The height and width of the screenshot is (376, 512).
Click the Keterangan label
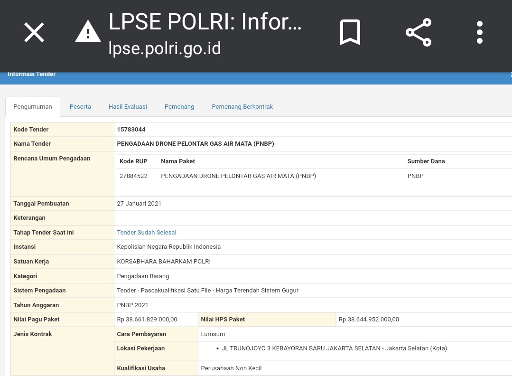29,218
